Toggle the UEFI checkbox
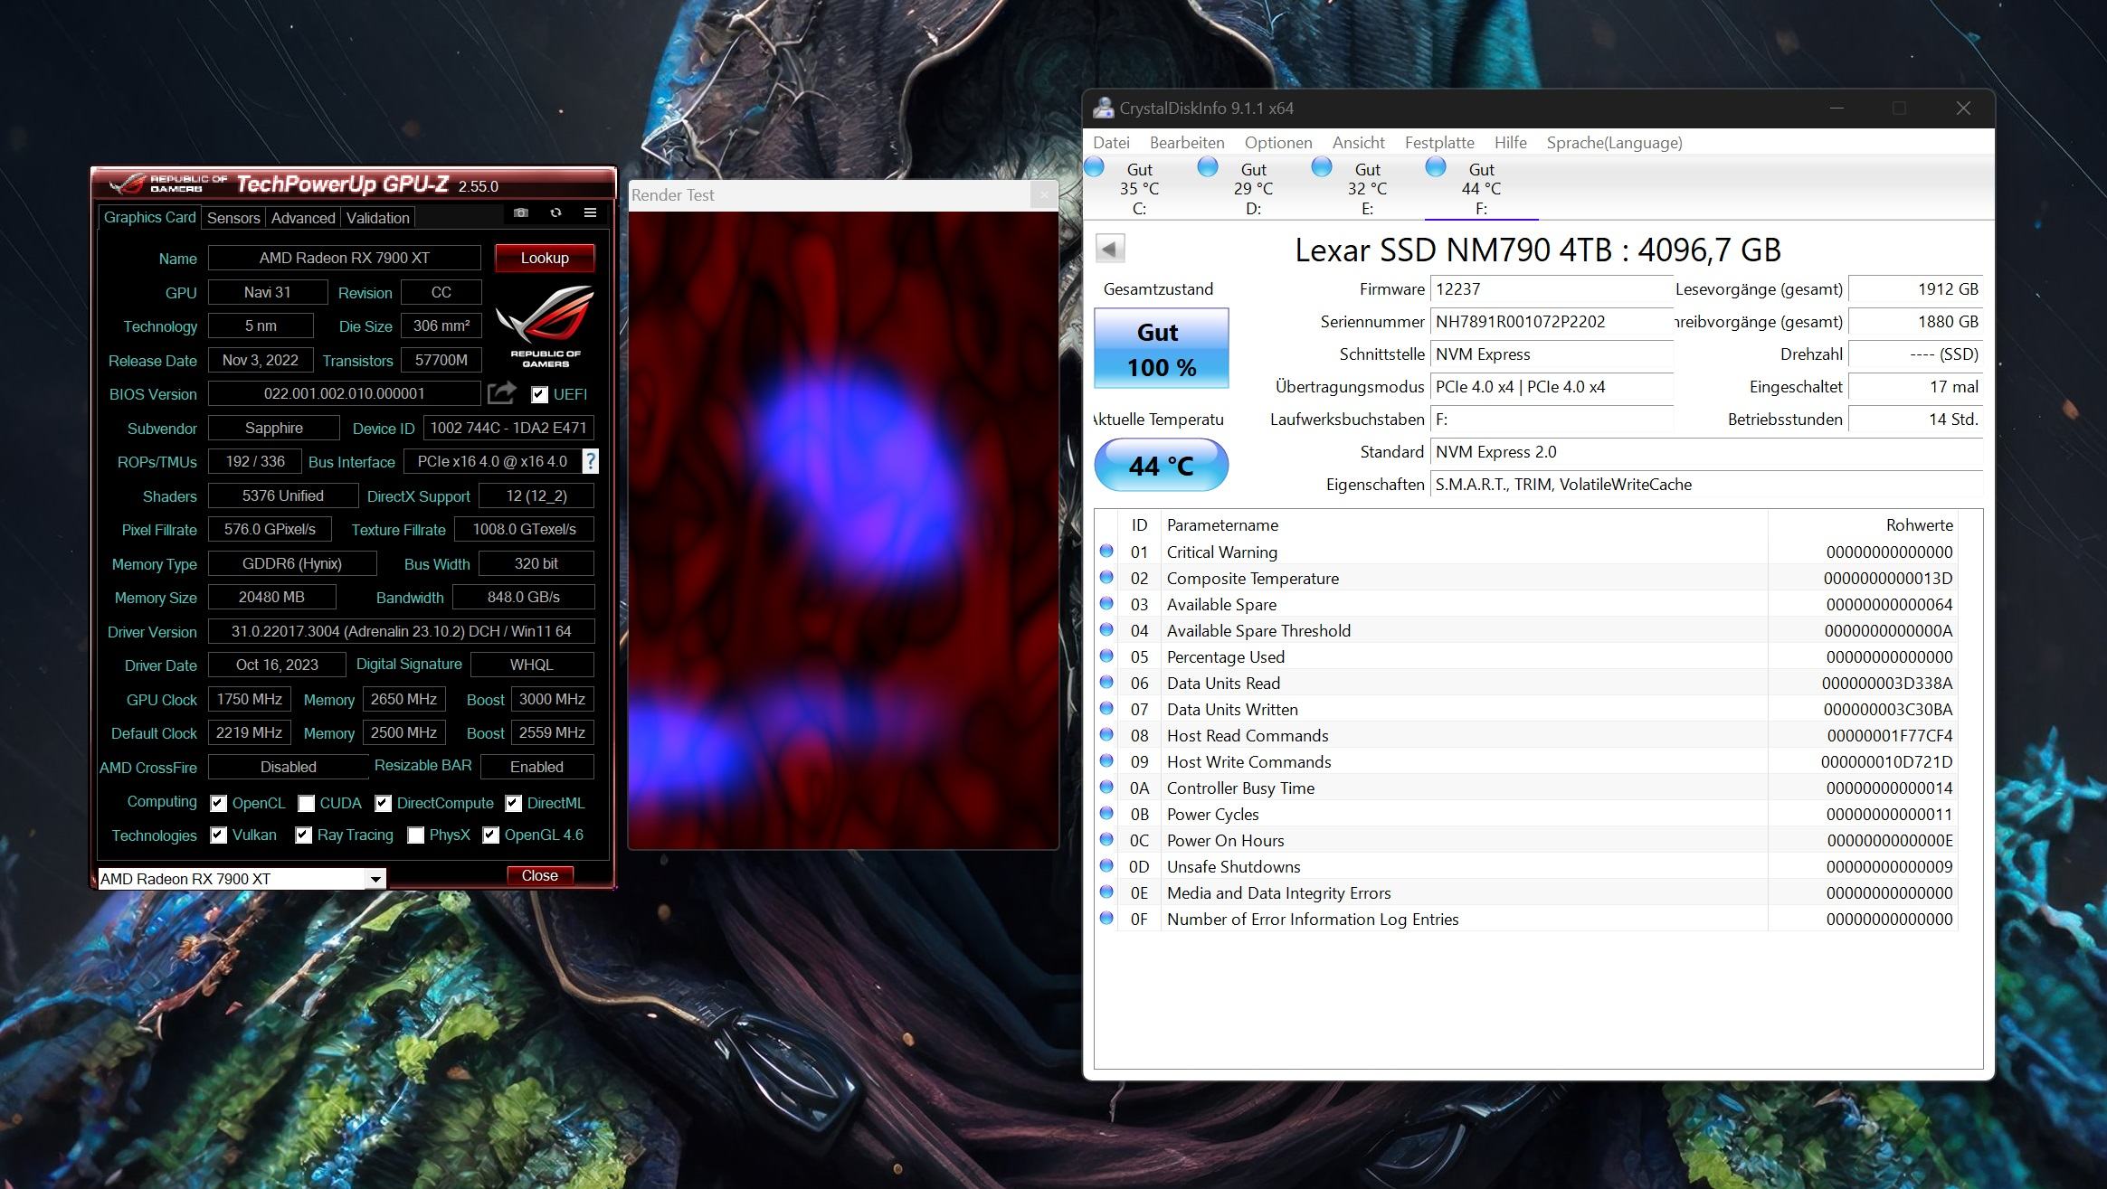The width and height of the screenshot is (2107, 1189). 539,394
